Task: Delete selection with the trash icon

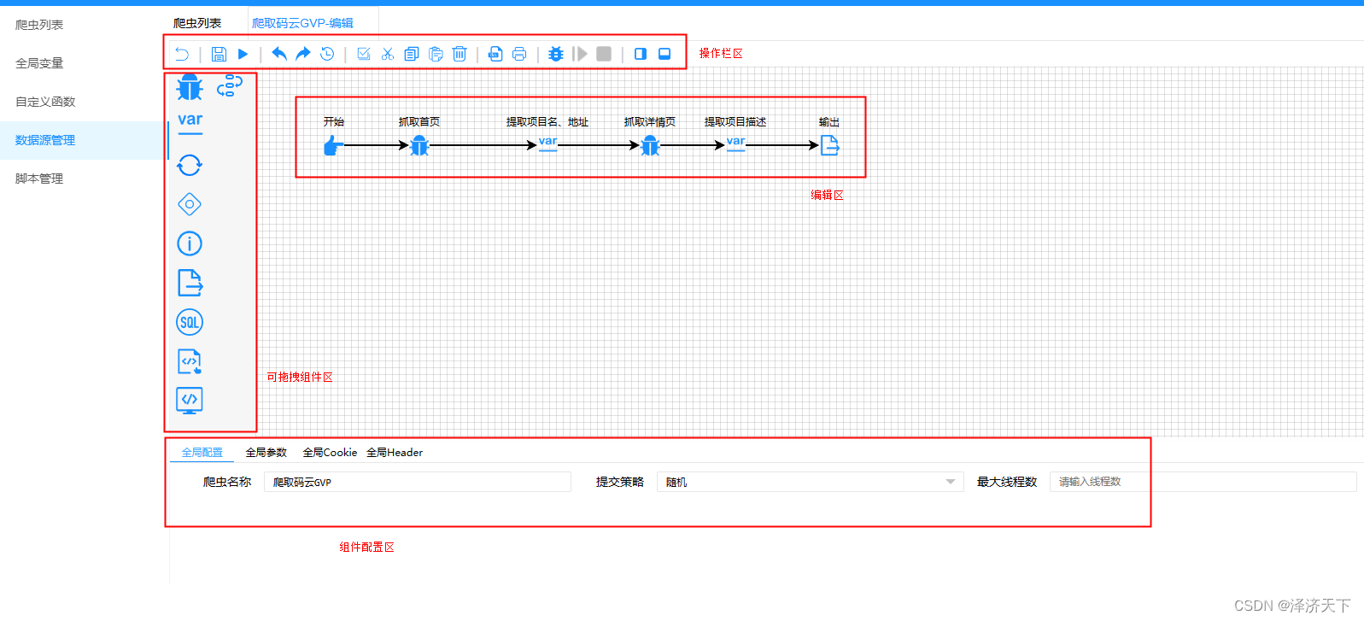Action: [460, 54]
